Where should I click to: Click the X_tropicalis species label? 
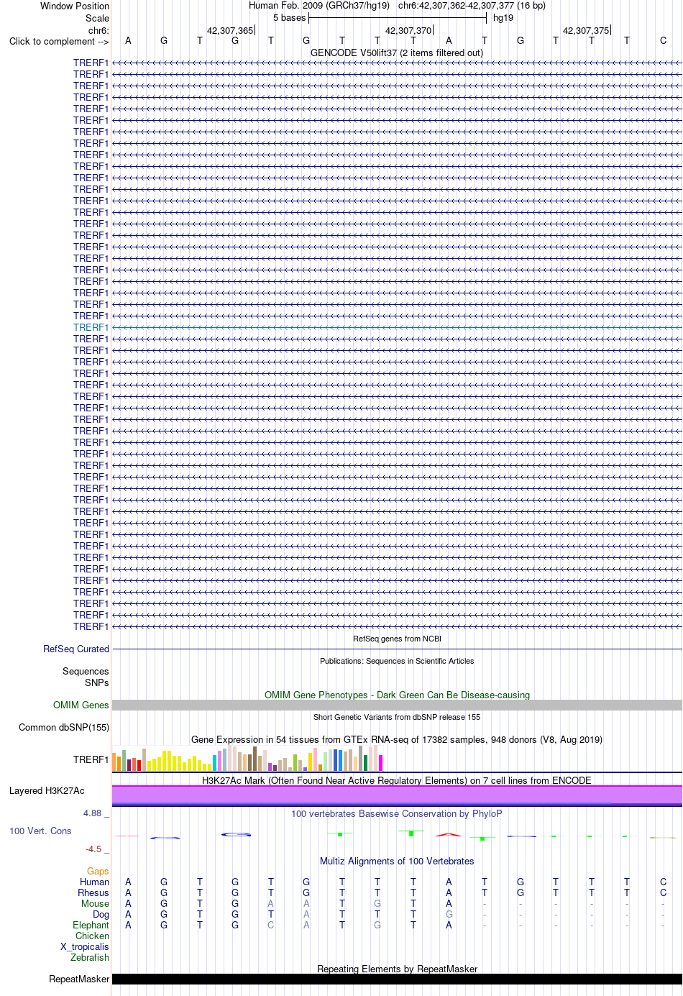(85, 946)
